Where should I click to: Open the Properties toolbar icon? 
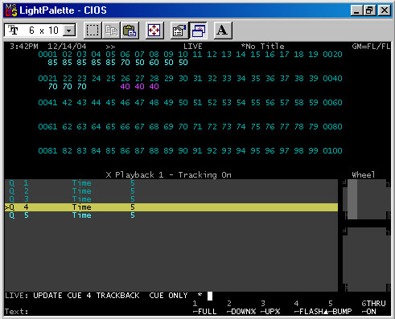[179, 31]
